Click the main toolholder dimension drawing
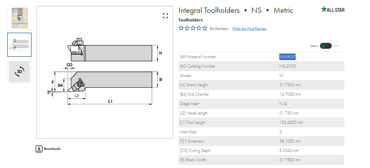Image resolution: width=370 pixels, height=168 pixels. (105, 72)
